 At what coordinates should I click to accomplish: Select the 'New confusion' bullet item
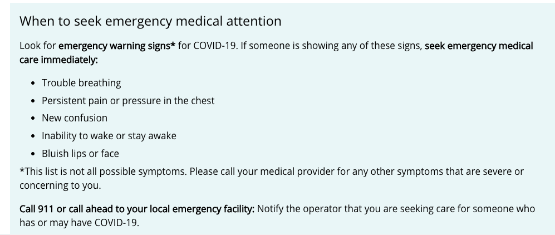(75, 118)
